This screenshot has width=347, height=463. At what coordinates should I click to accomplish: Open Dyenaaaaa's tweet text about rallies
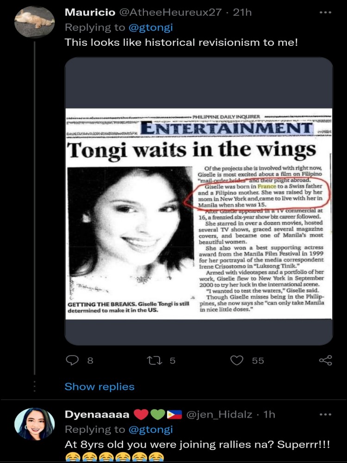pyautogui.click(x=197, y=444)
